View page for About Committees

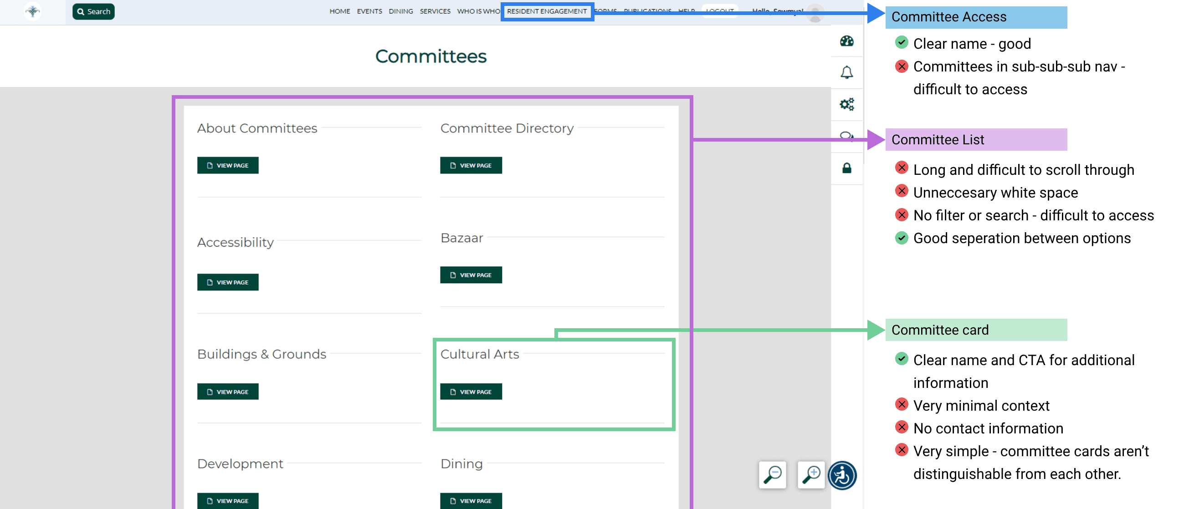pos(227,165)
